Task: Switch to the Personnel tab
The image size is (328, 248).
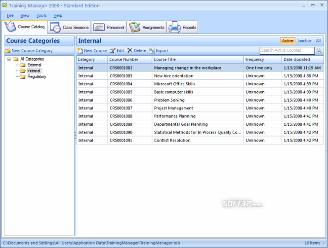Action: 109,27
